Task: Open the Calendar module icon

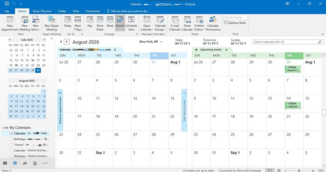Action: [x=15, y=163]
